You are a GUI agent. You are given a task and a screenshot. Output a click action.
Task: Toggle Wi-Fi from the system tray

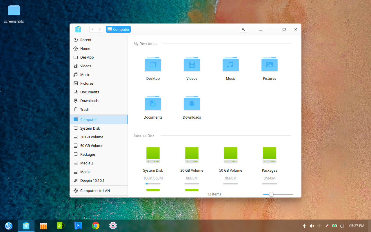point(319,226)
